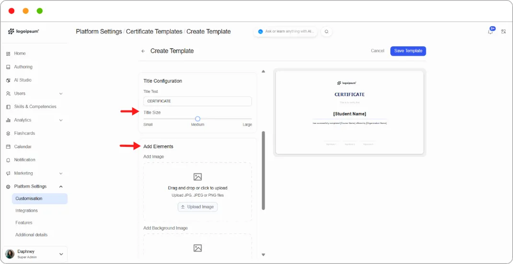This screenshot has width=513, height=264.
Task: Click the Super Admin role label
Action: click(x=27, y=257)
